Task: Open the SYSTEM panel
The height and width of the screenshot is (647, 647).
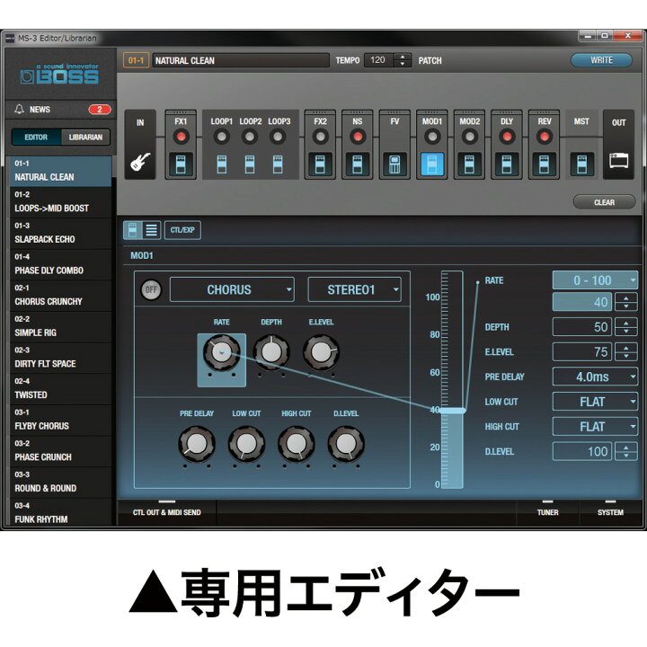Action: click(610, 512)
